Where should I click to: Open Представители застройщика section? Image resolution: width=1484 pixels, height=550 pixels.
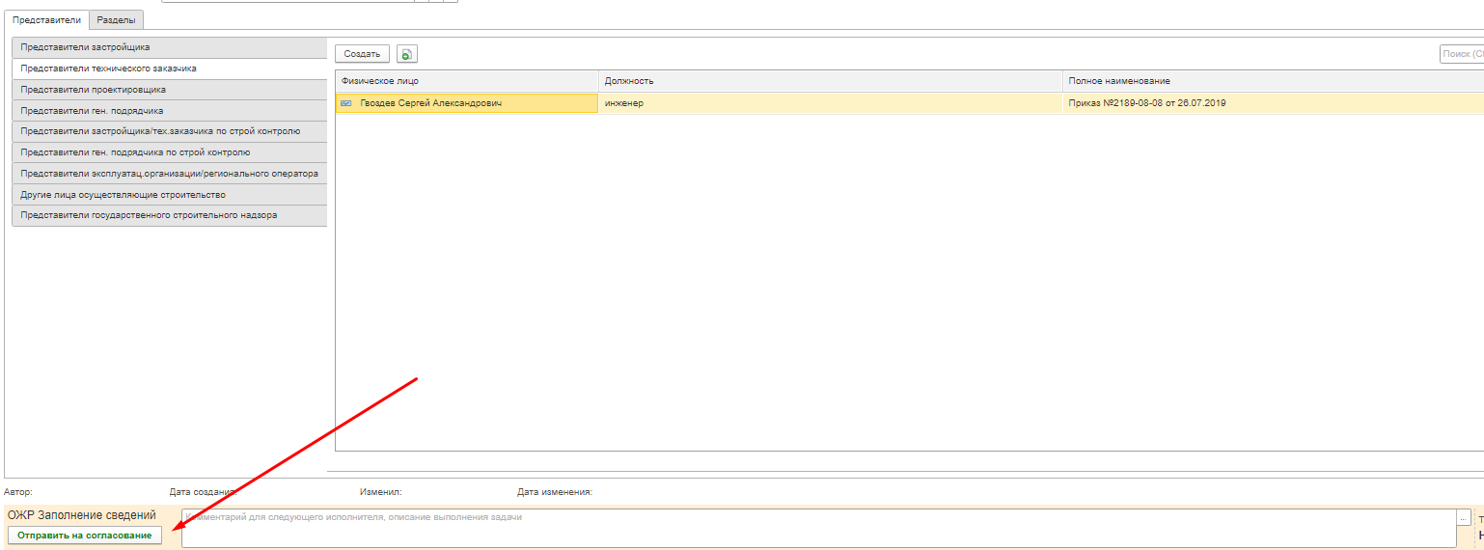pyautogui.click(x=169, y=47)
